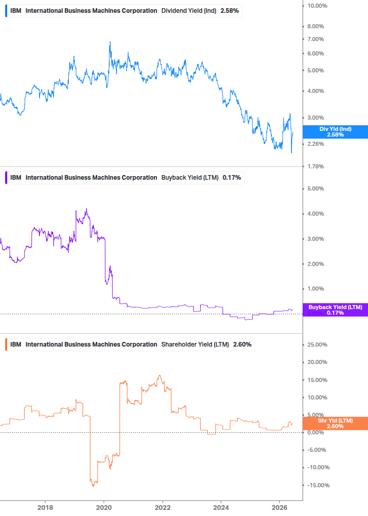
Task: Click the blue Div Yld (Ind) 2.58% axis tag
Action: point(335,132)
